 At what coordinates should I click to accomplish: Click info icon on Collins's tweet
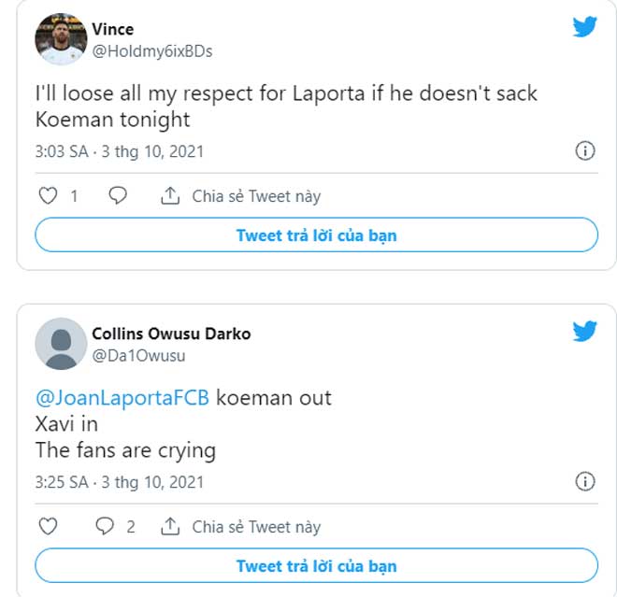pos(585,482)
